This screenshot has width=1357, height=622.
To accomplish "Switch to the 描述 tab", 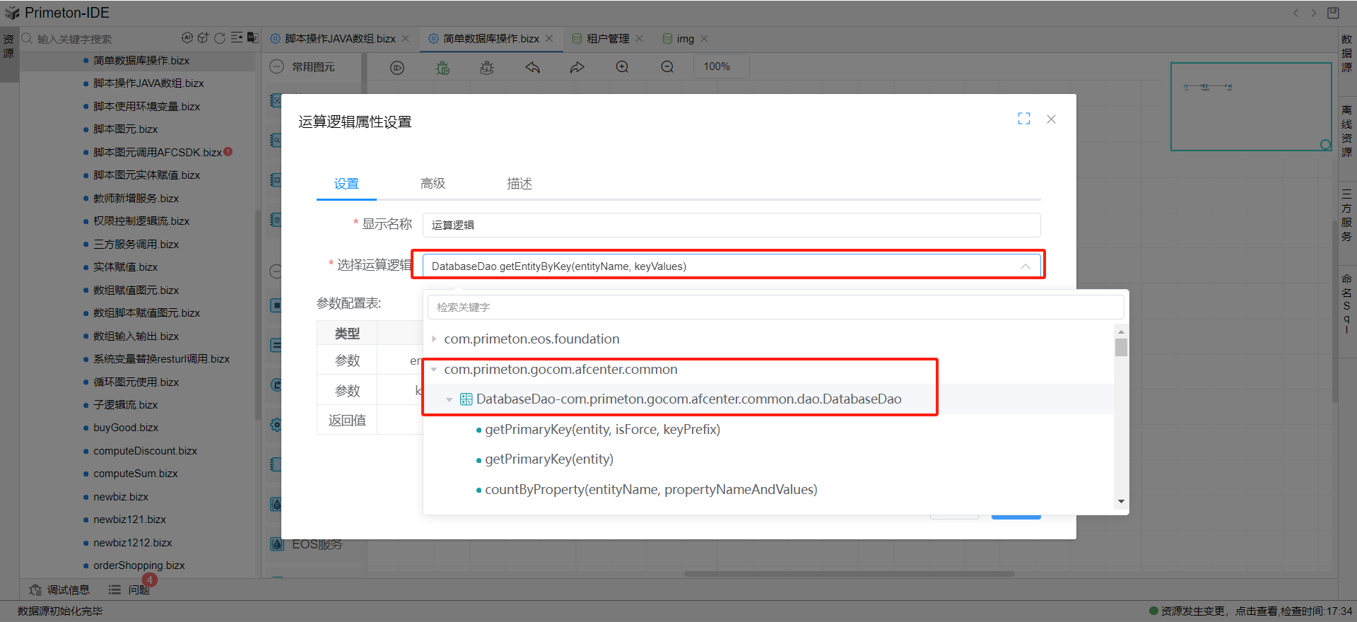I will point(519,184).
